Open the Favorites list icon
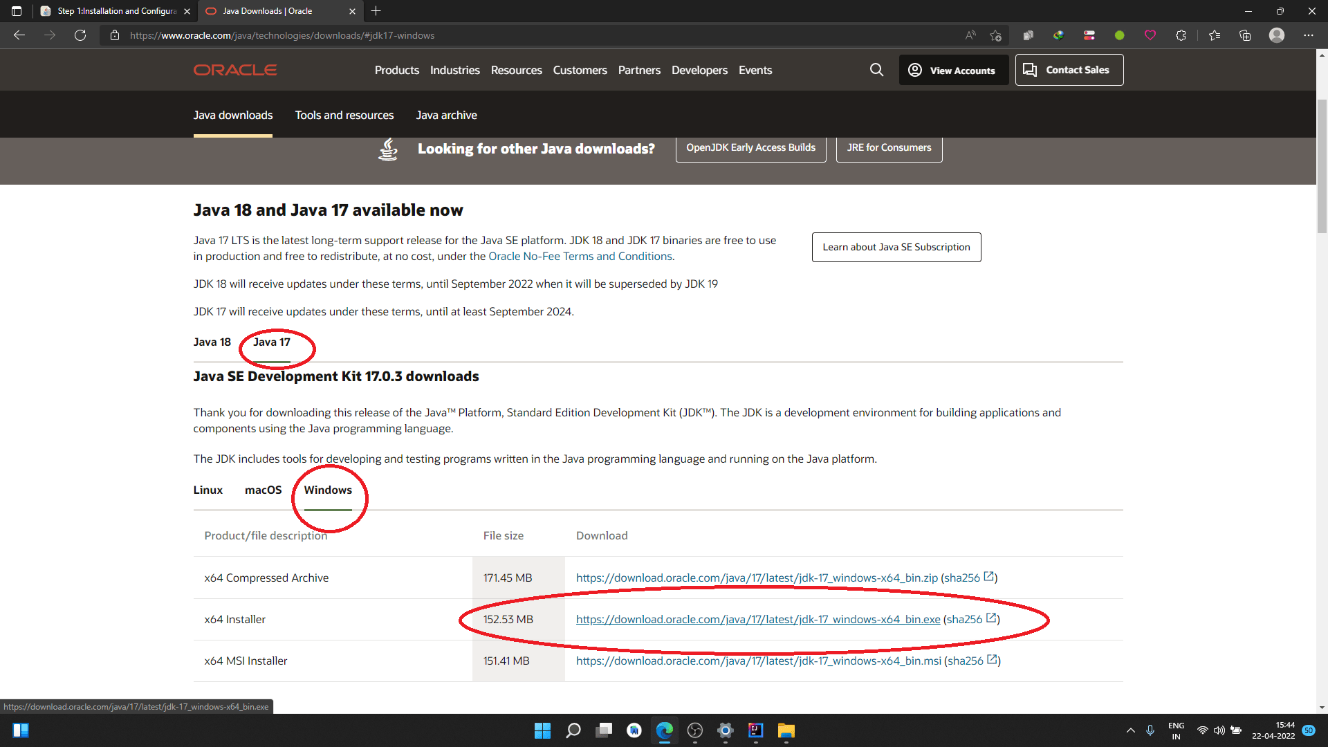This screenshot has height=747, width=1328. pos(1215,35)
